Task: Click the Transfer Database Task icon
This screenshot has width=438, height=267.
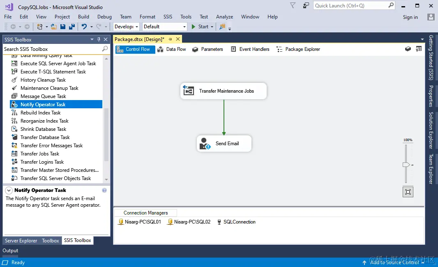Action: click(14, 137)
